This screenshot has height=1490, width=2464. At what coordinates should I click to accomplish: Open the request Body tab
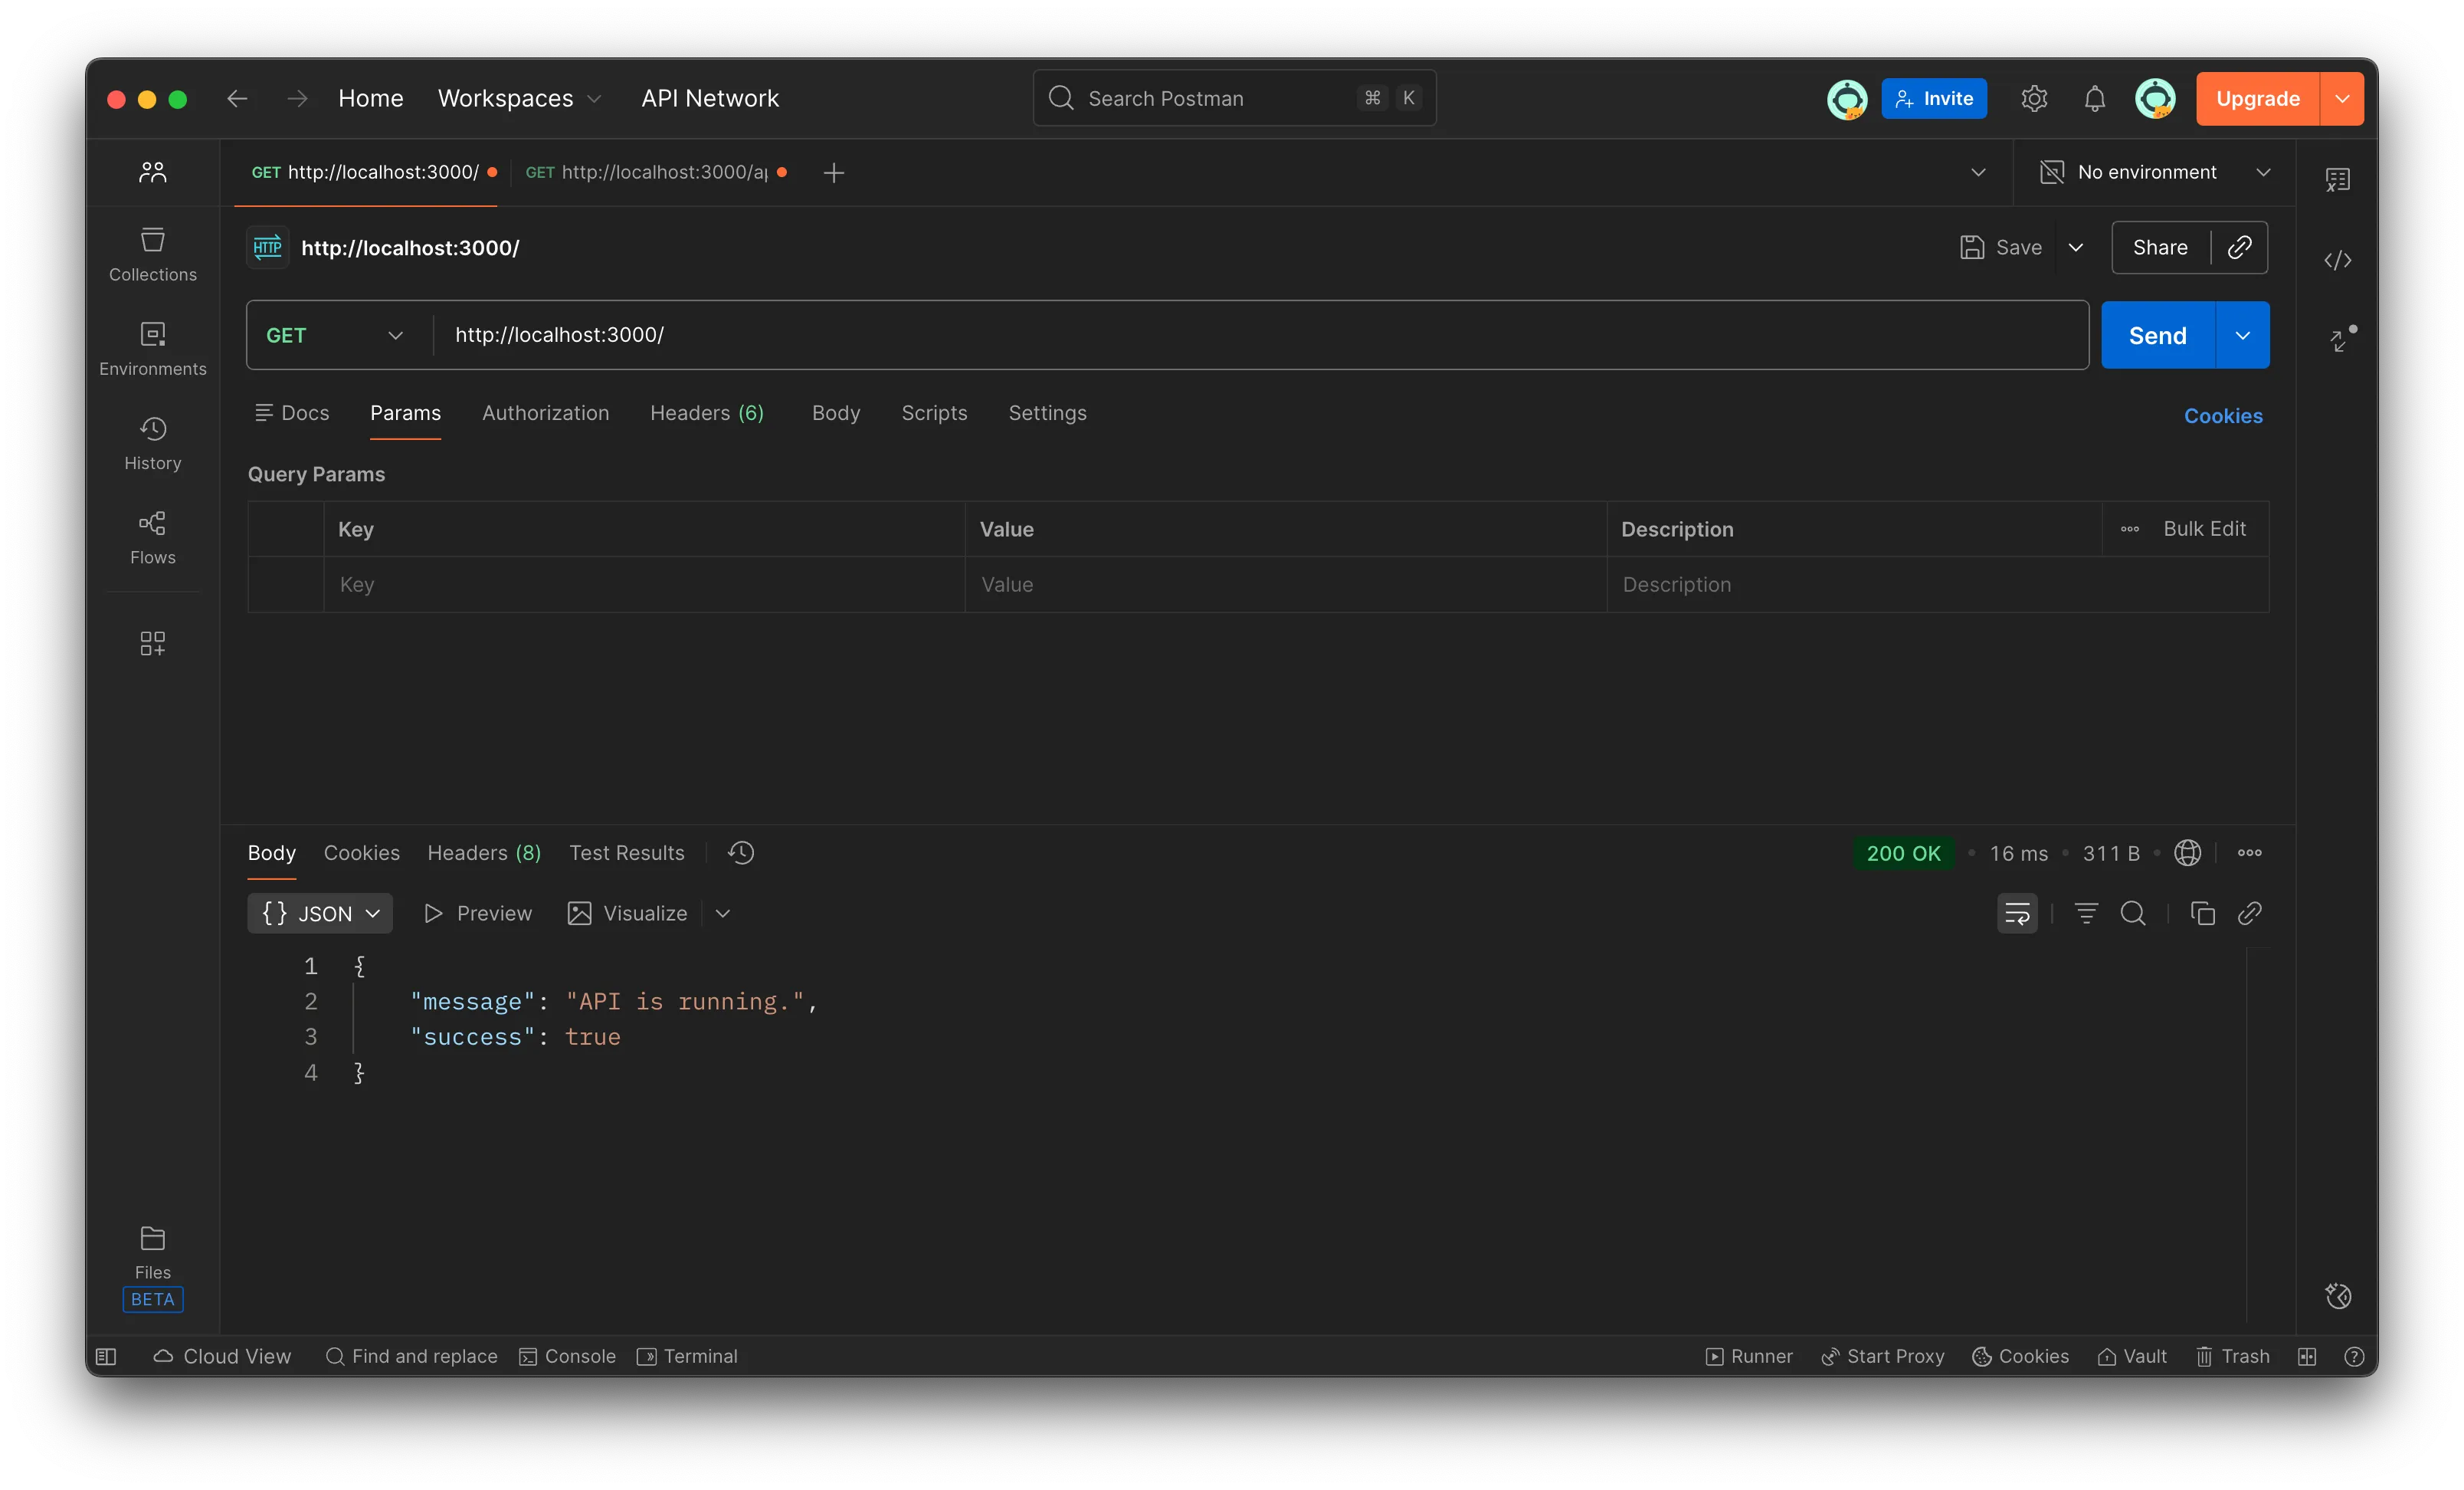coord(835,412)
